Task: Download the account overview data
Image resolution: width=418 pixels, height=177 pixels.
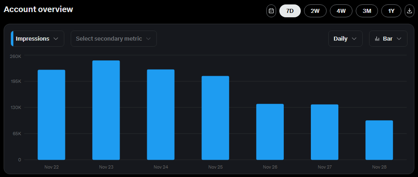Action: coord(410,11)
